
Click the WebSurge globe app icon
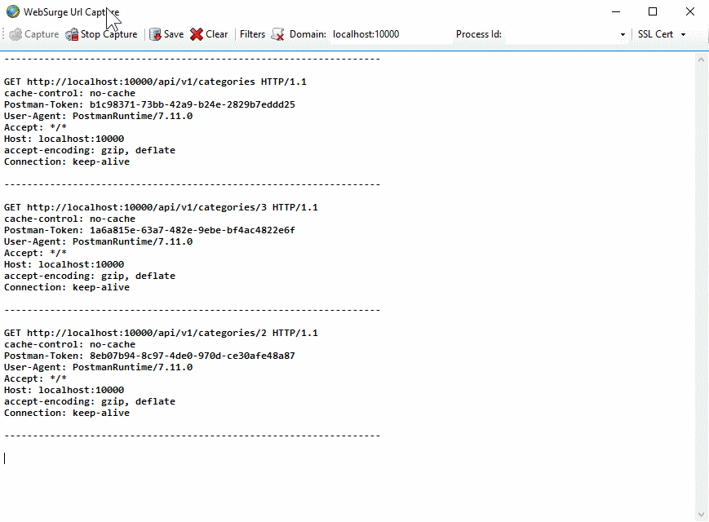pos(13,11)
